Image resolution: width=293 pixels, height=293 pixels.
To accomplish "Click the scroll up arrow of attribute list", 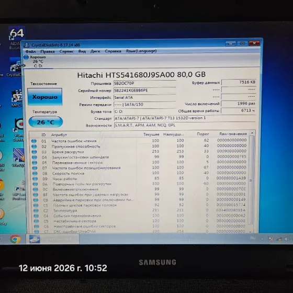I will pyautogui.click(x=252, y=133).
